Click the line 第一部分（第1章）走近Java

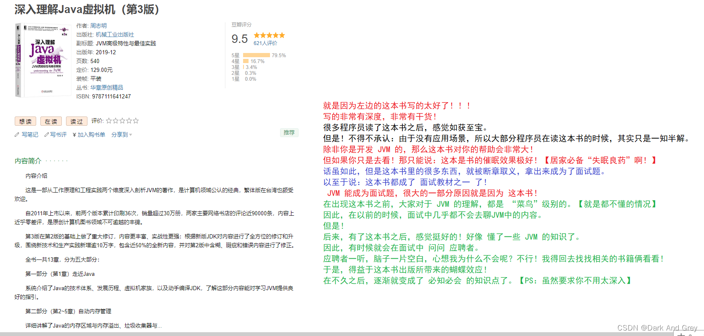tap(60, 274)
